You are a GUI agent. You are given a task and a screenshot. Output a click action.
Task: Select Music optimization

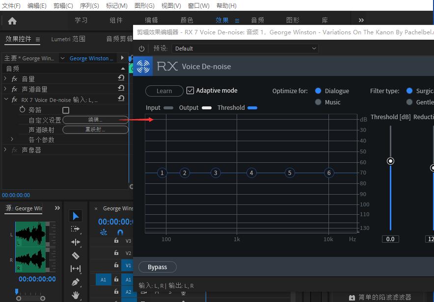click(318, 102)
